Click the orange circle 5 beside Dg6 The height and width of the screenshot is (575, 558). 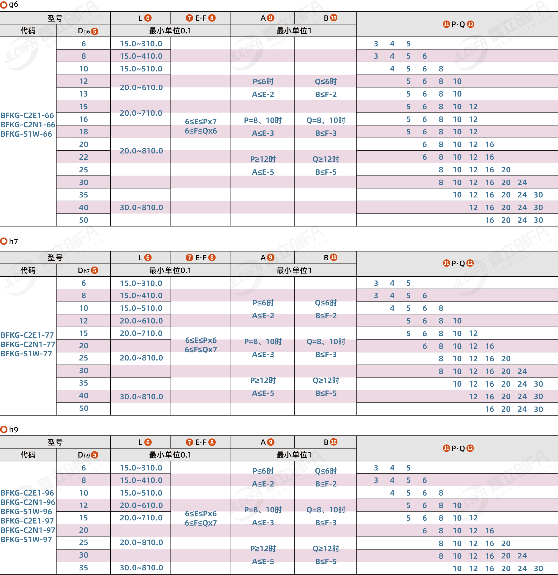pyautogui.click(x=95, y=31)
